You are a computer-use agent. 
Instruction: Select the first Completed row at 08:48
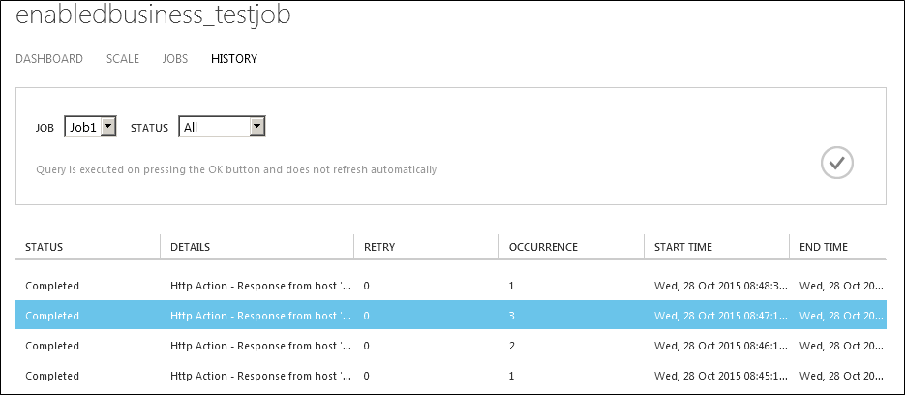pos(451,286)
